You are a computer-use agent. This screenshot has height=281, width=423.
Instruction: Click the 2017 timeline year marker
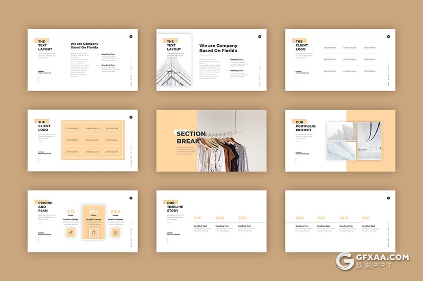click(x=366, y=218)
